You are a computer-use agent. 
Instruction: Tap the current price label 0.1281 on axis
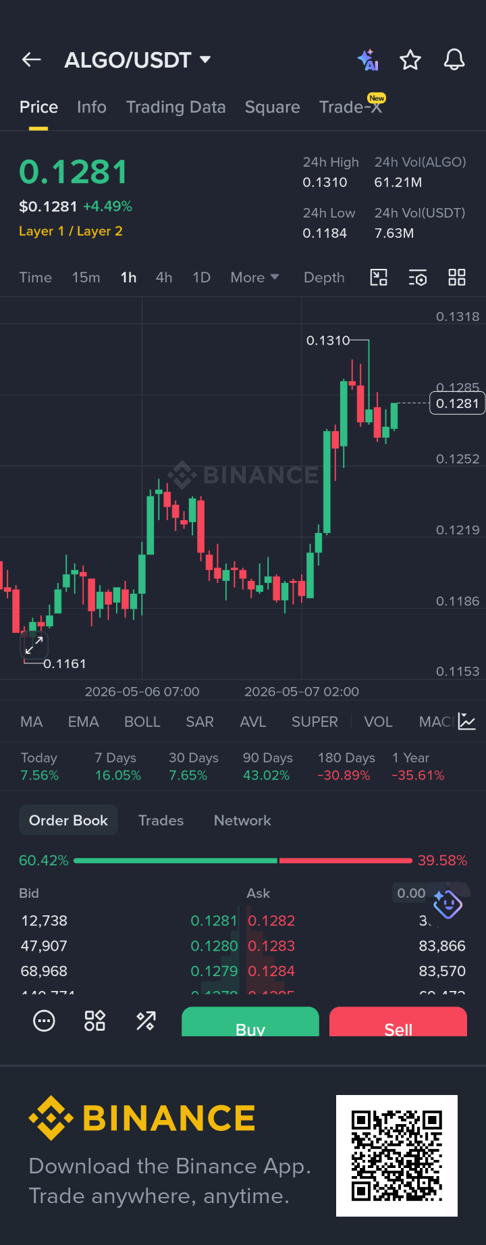(x=457, y=403)
